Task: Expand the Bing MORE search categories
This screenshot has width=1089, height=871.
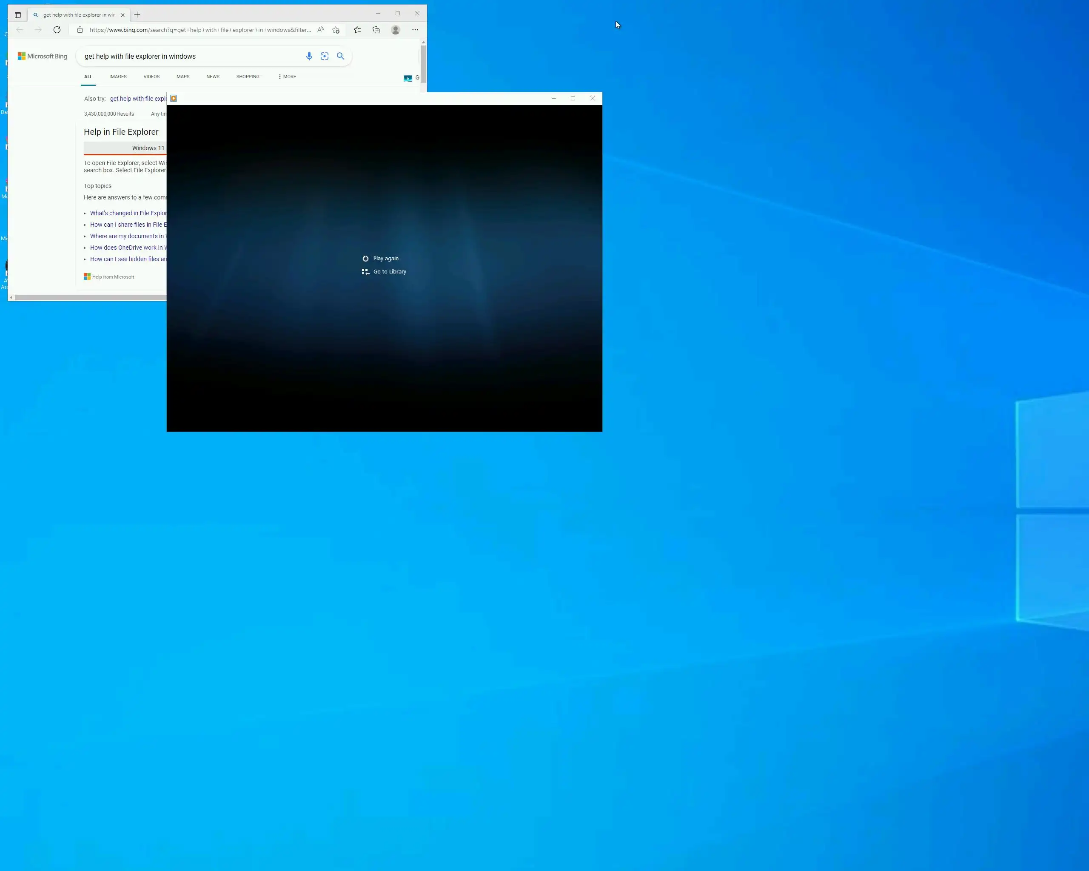Action: 287,77
